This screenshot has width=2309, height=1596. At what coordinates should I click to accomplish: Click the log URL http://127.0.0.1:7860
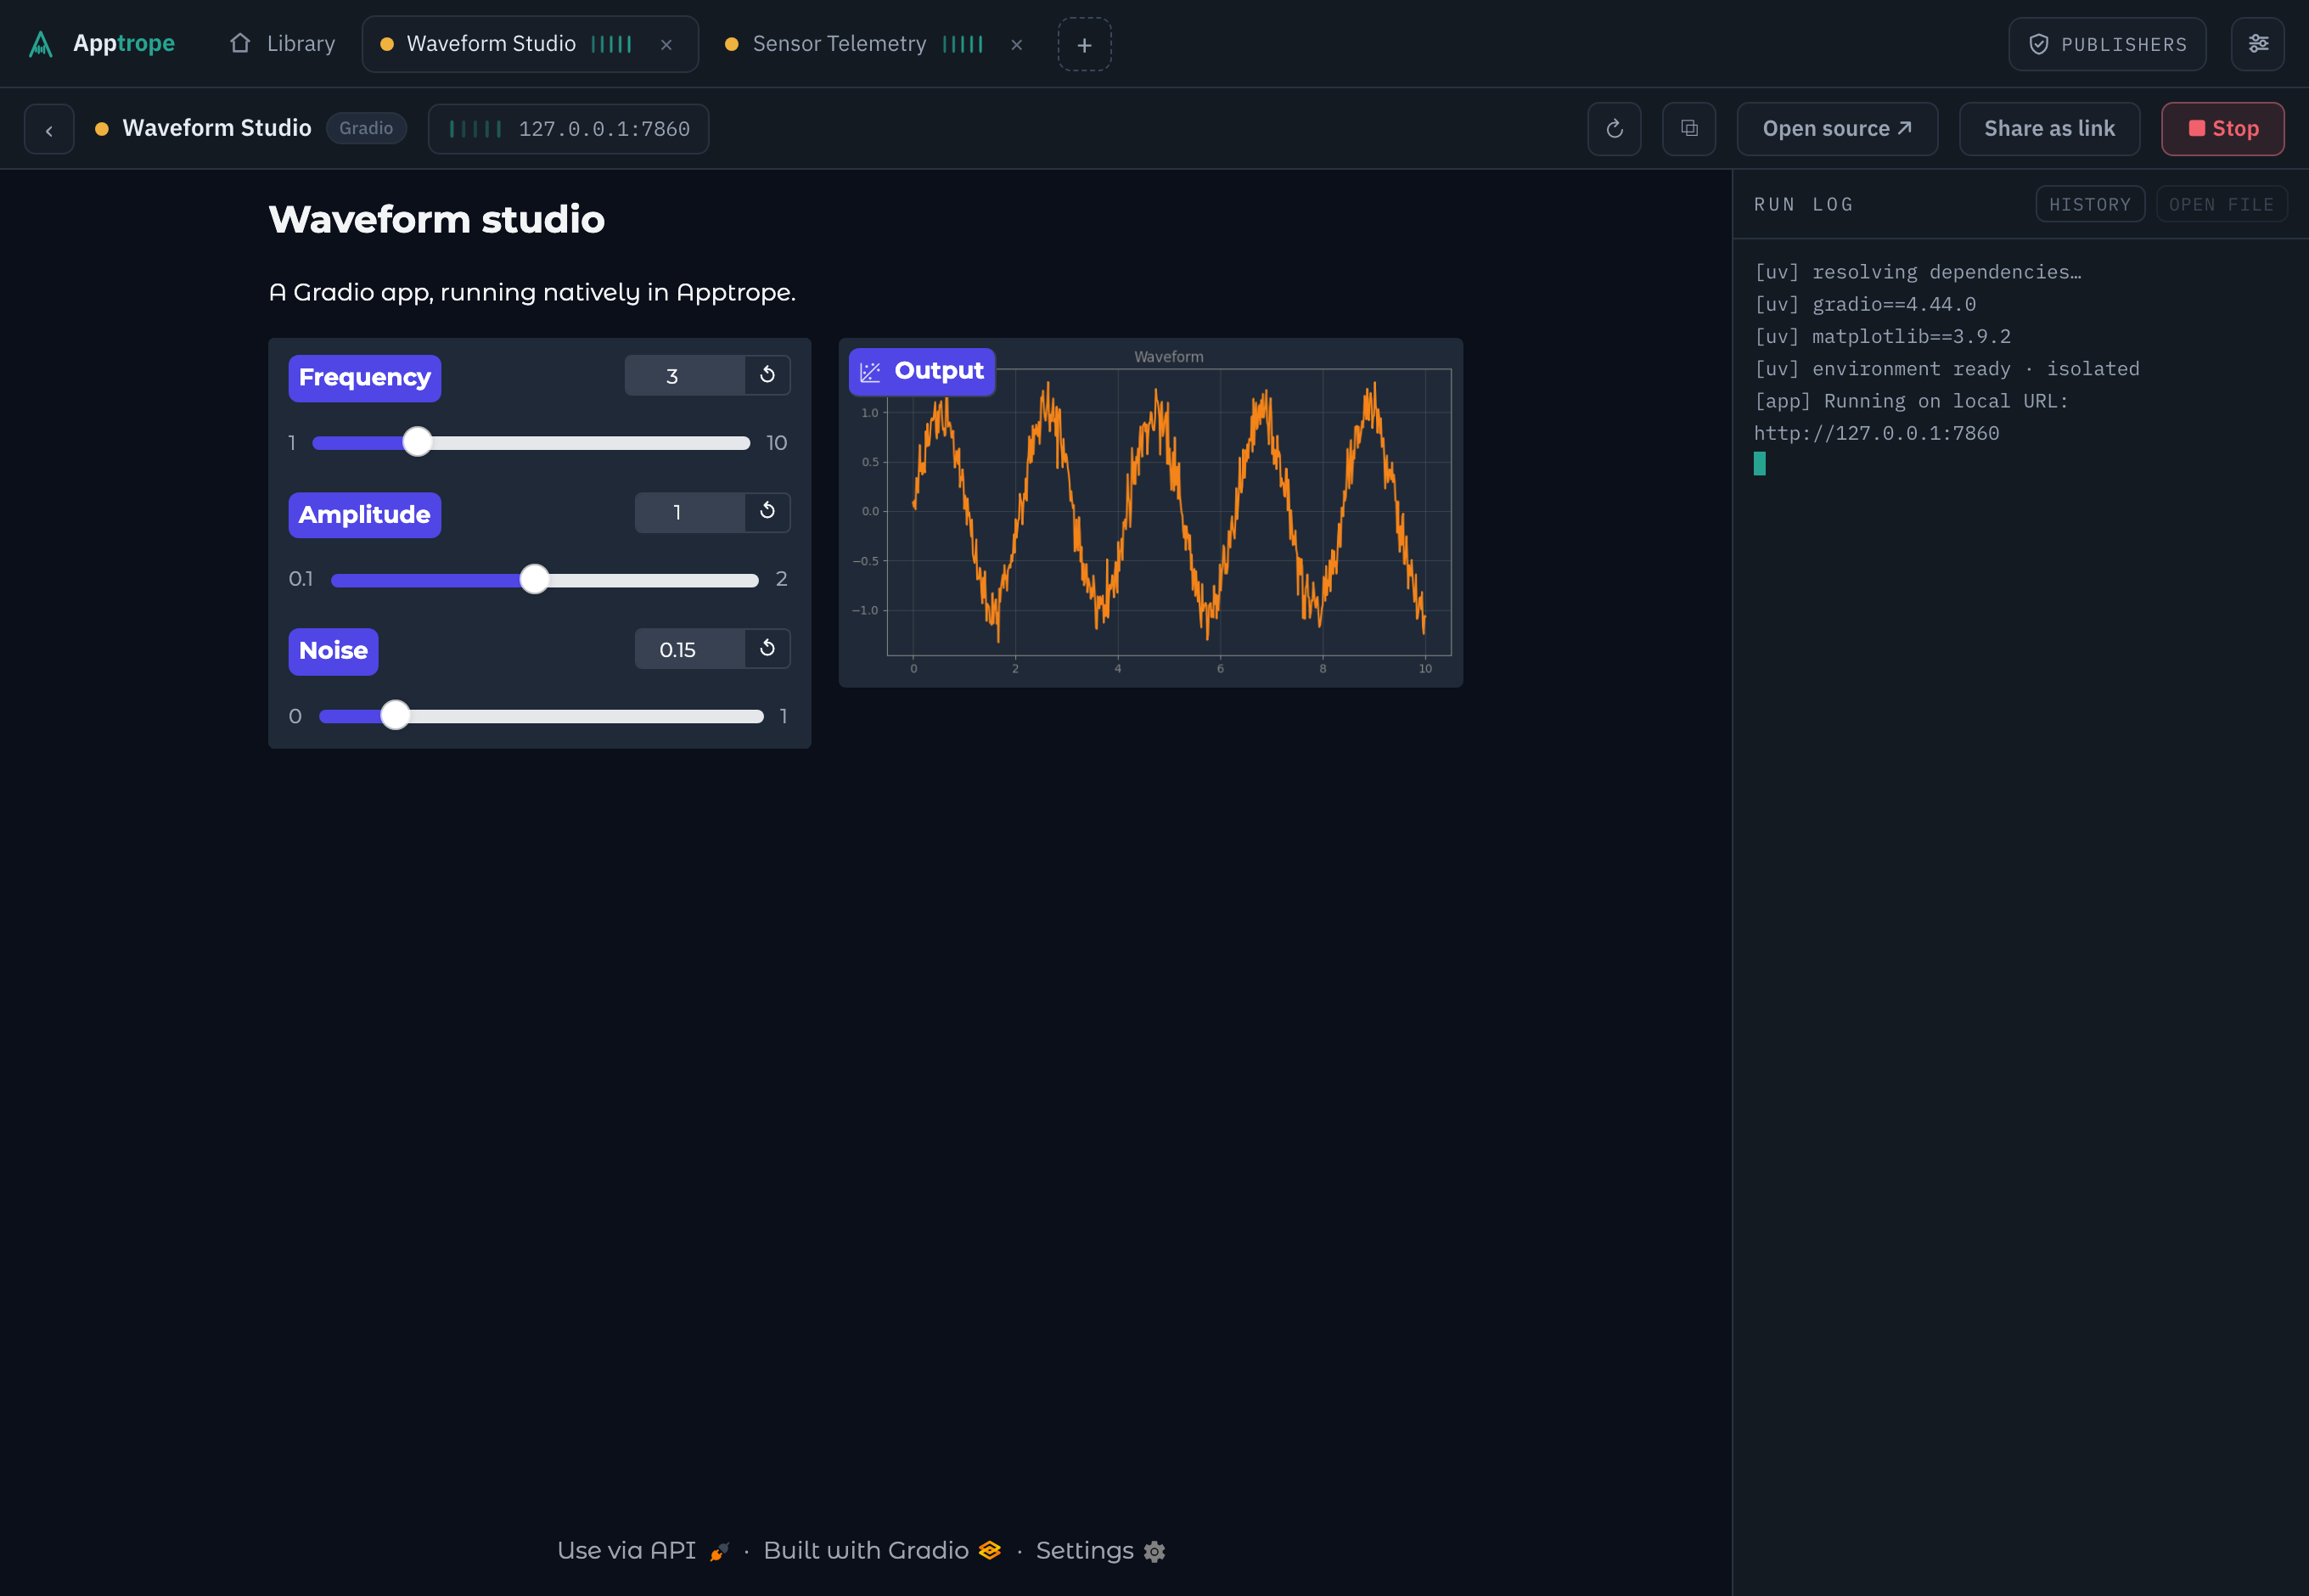1876,433
